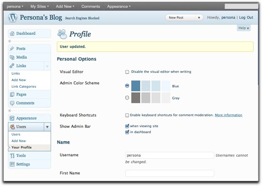The height and width of the screenshot is (186, 262).
Task: Expand the Help panel
Action: pos(244,28)
